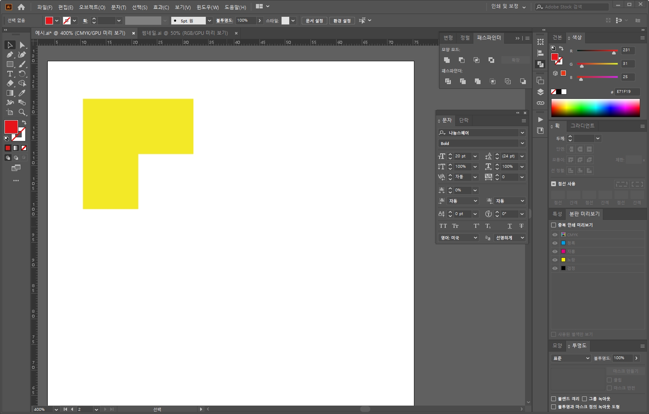Click Minus Front shape mode

(x=462, y=60)
